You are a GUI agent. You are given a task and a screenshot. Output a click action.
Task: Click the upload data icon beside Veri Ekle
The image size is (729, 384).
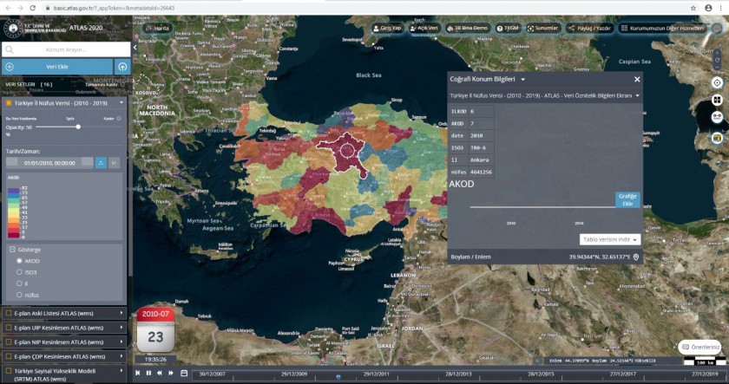(122, 67)
